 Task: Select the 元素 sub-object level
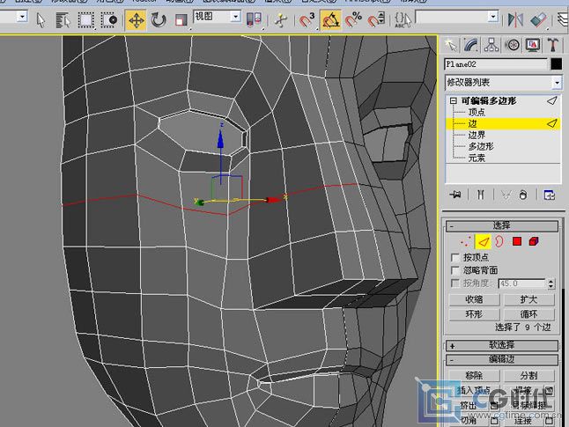(x=477, y=158)
